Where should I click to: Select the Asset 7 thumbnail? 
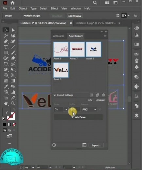77,49
